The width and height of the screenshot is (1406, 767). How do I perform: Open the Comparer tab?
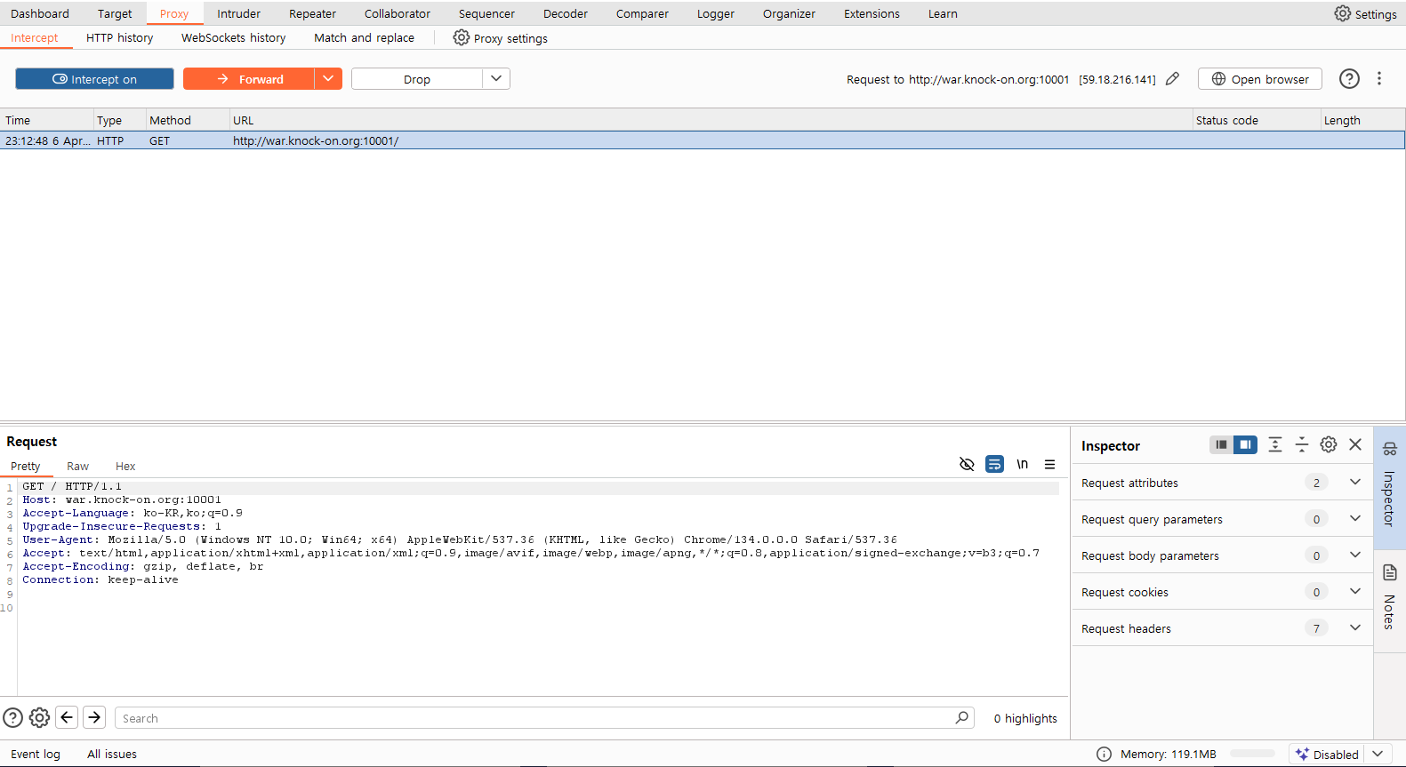(642, 13)
